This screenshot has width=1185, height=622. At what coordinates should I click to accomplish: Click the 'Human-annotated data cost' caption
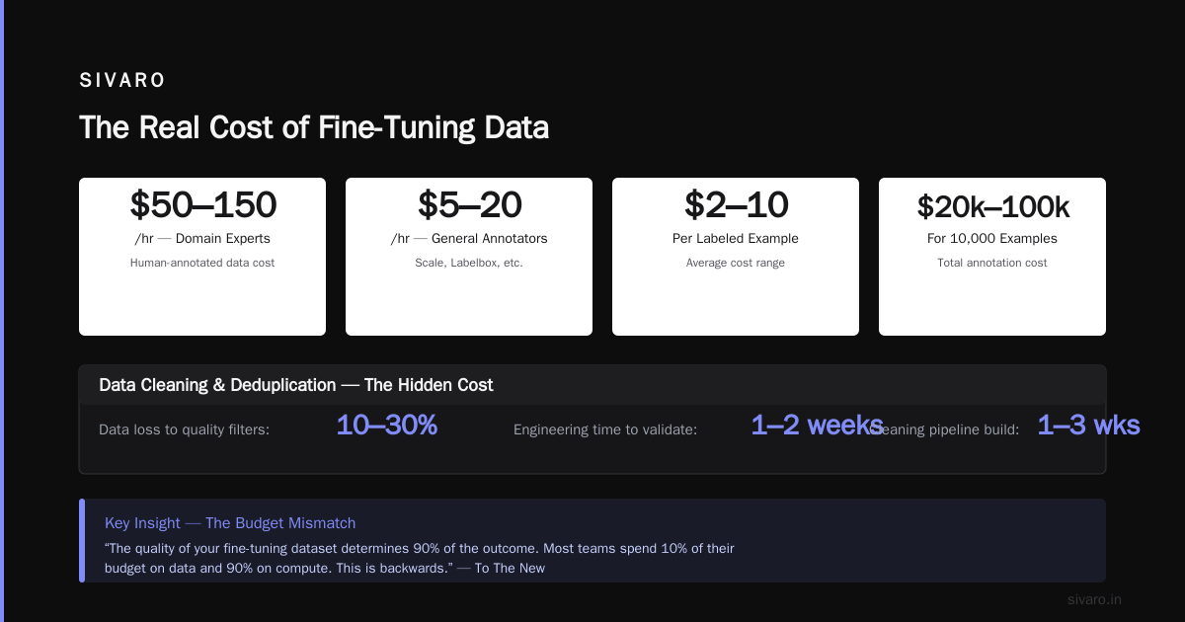coord(202,263)
